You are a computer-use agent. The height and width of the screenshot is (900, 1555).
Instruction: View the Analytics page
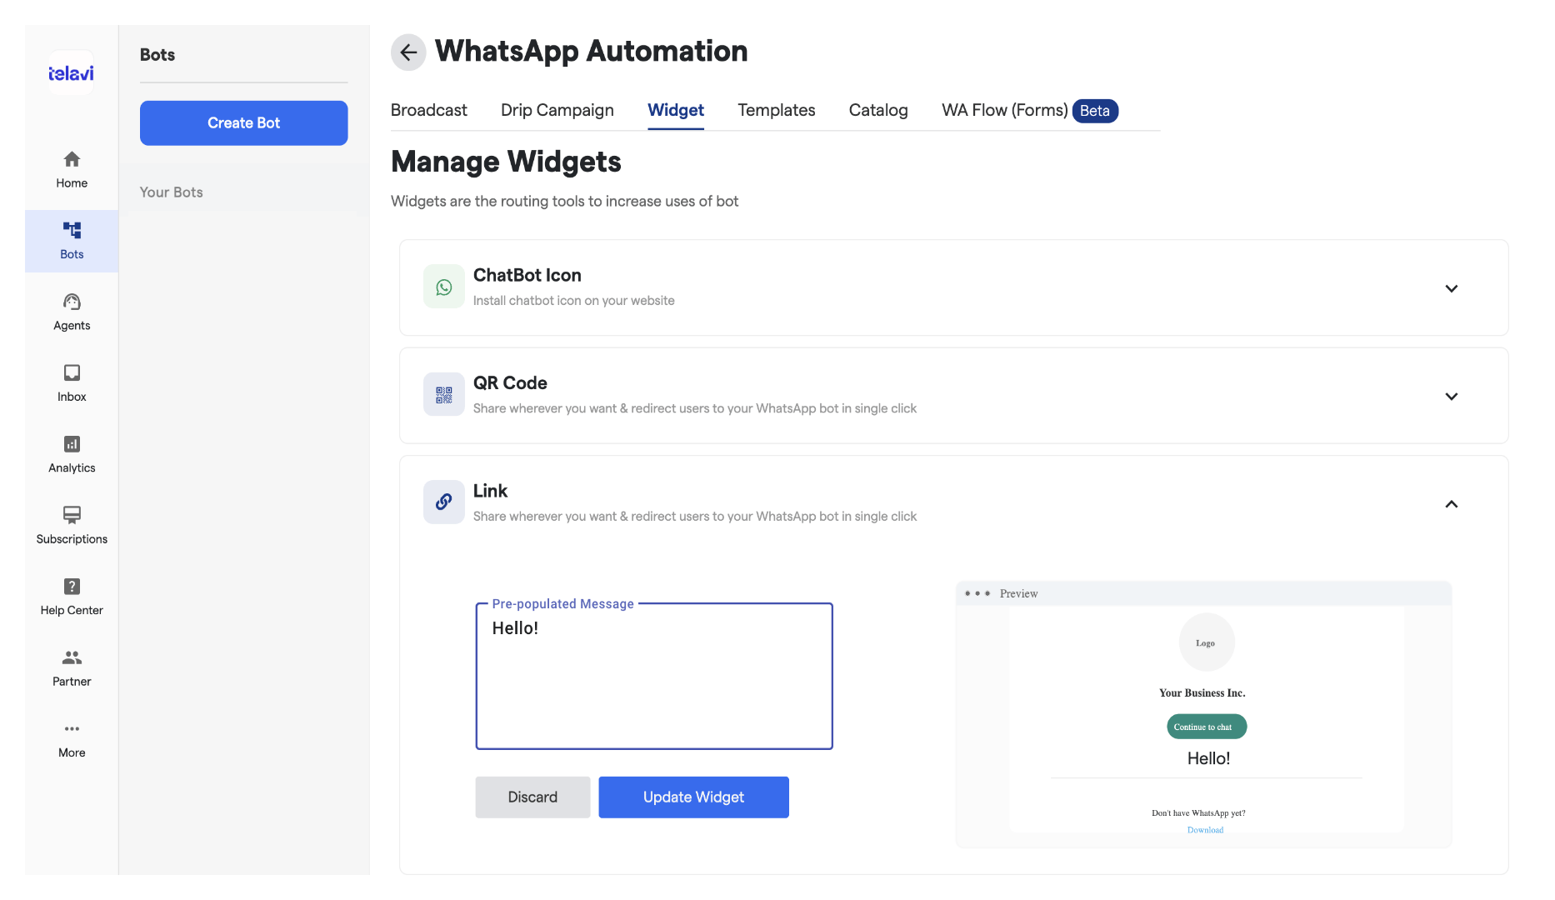(x=72, y=454)
